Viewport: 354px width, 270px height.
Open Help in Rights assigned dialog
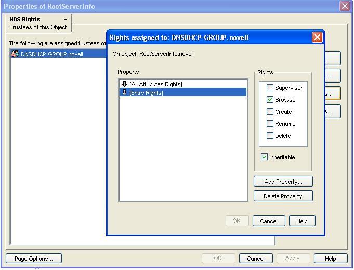click(x=302, y=221)
